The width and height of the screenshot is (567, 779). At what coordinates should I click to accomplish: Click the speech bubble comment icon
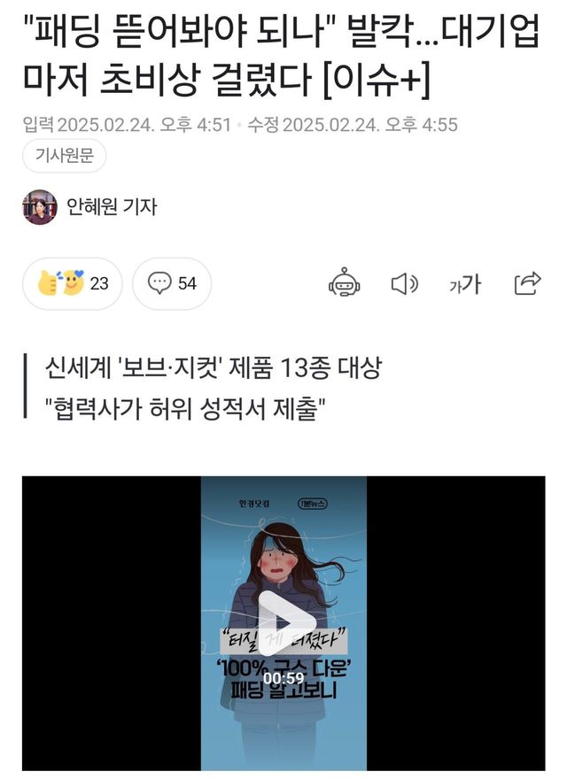(159, 283)
